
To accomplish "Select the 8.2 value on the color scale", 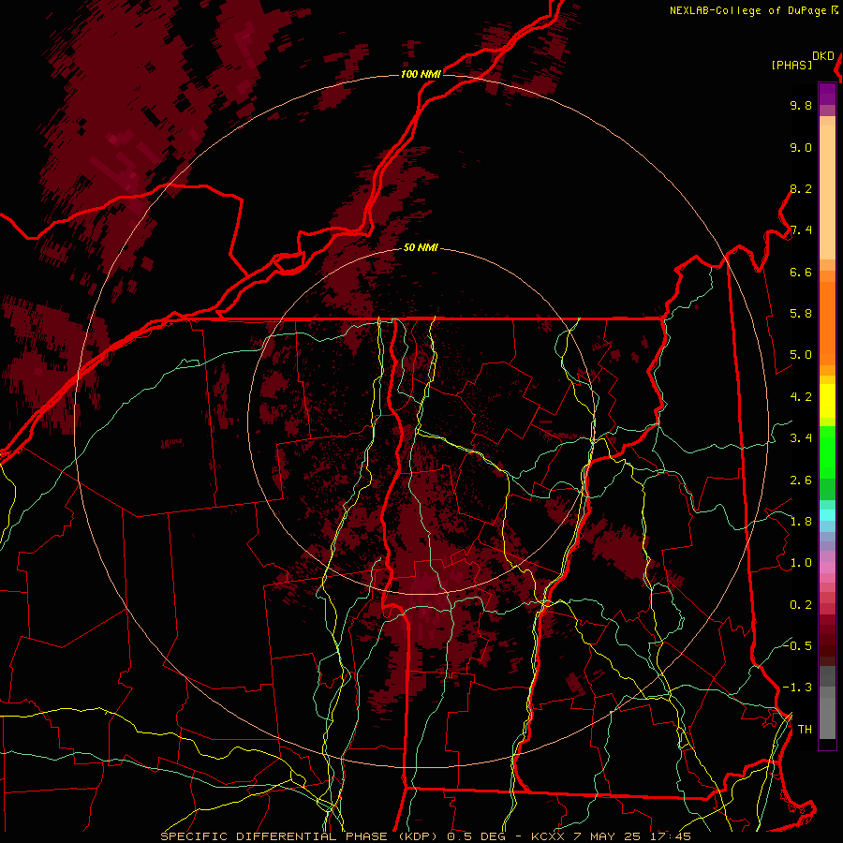I will coord(801,188).
